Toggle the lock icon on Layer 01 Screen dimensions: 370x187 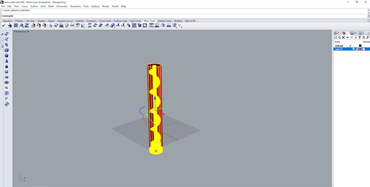pyautogui.click(x=357, y=49)
